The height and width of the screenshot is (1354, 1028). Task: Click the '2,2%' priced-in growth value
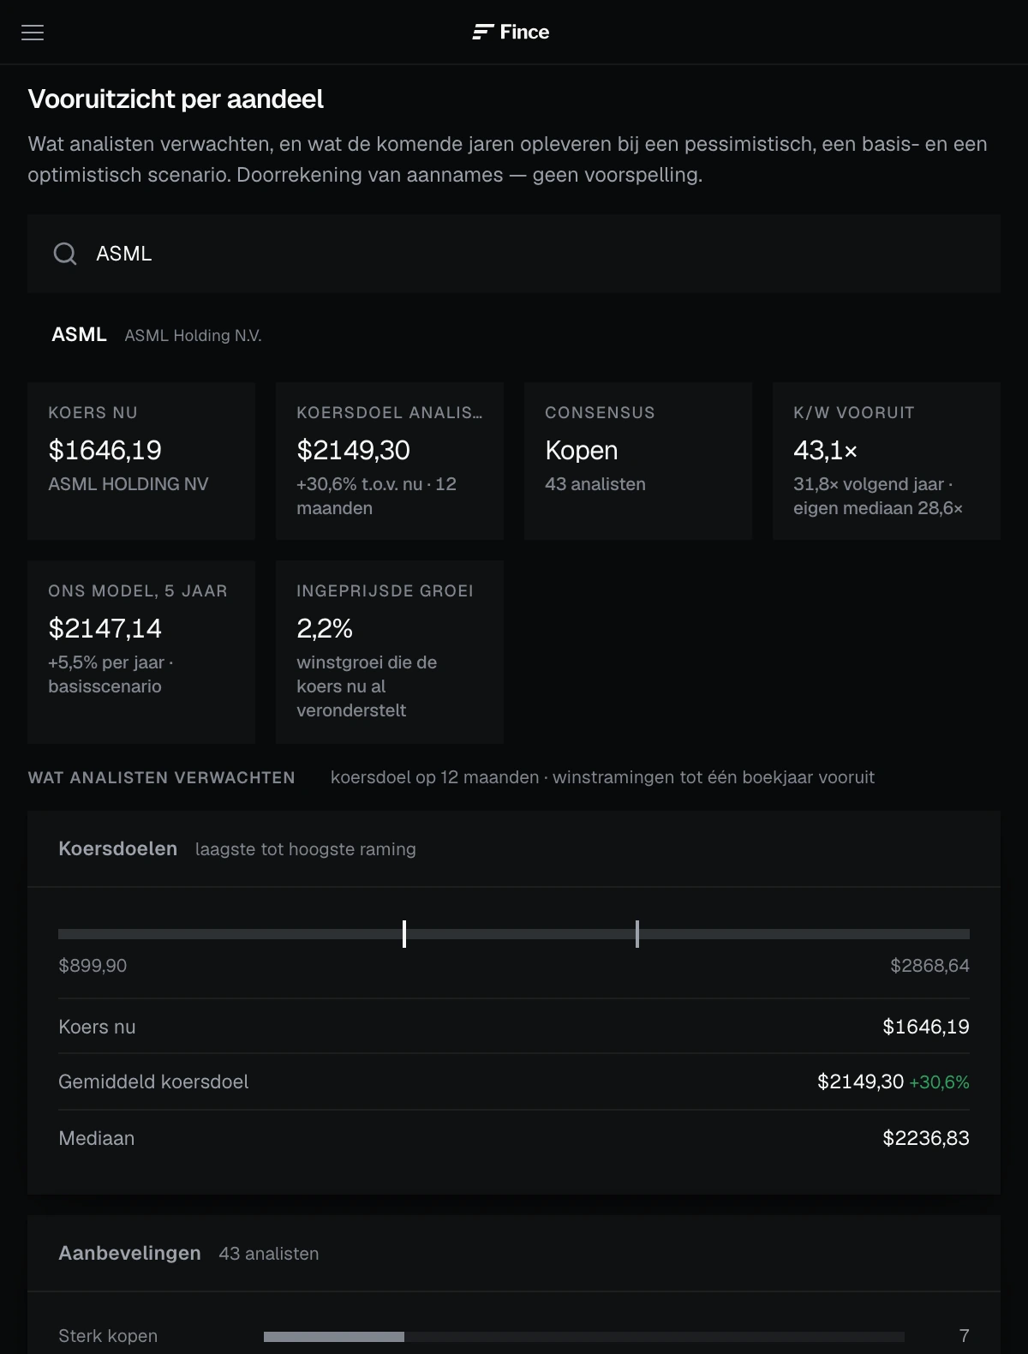325,628
